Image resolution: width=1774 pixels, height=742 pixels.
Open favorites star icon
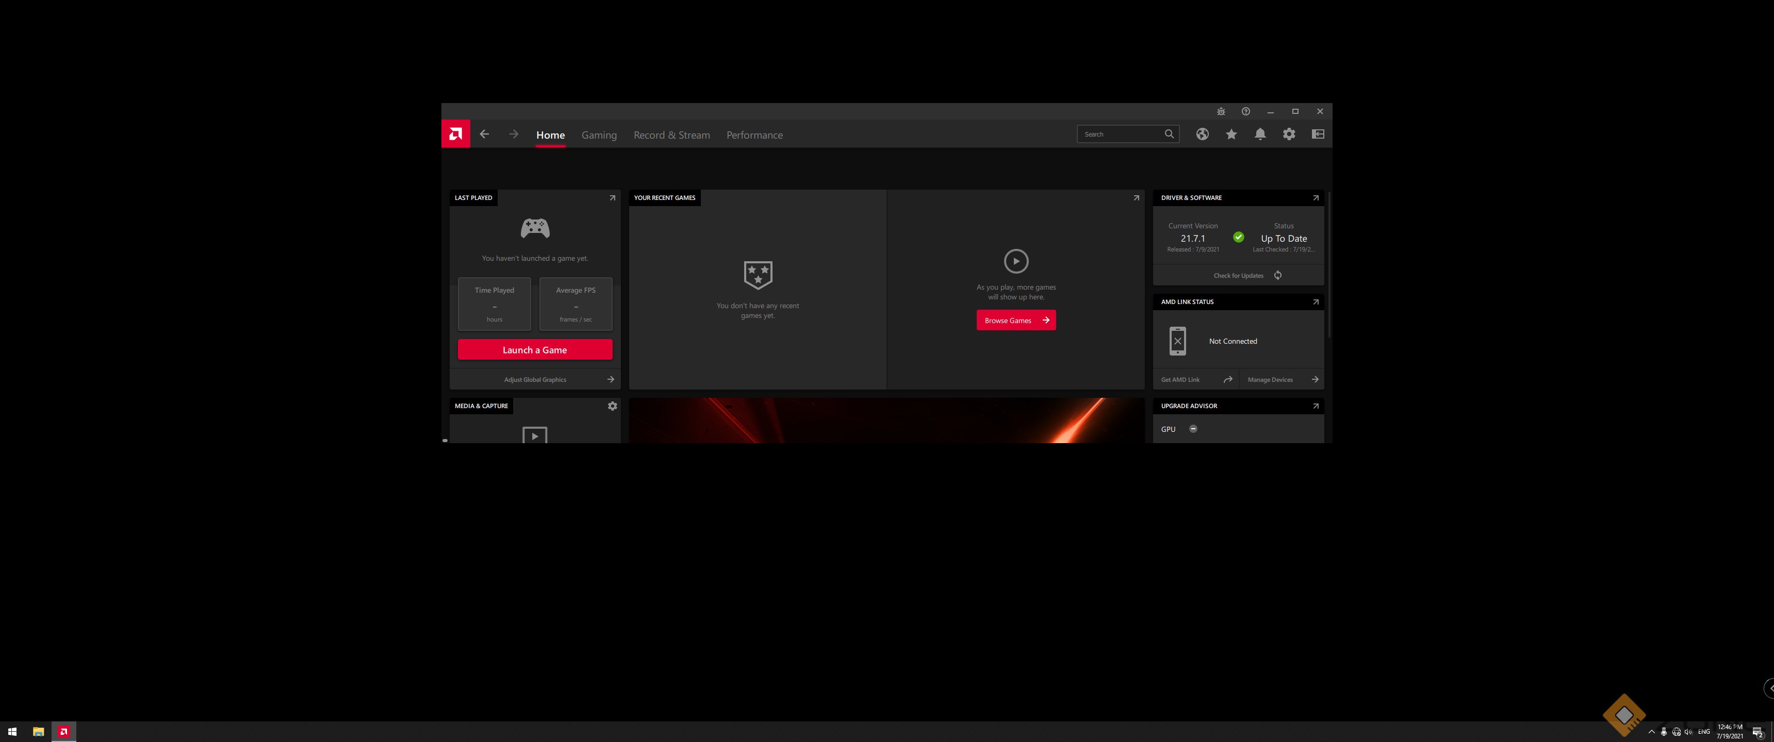point(1230,134)
